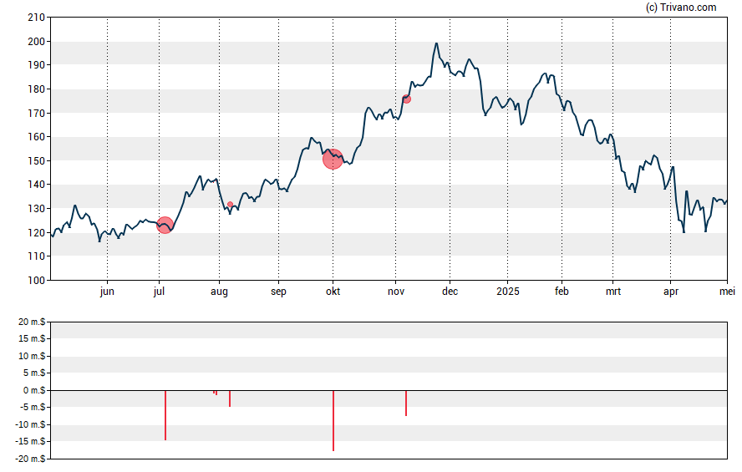742x472 pixels.
Task: Click the '-20 m.$' axis label
Action: [x=30, y=459]
